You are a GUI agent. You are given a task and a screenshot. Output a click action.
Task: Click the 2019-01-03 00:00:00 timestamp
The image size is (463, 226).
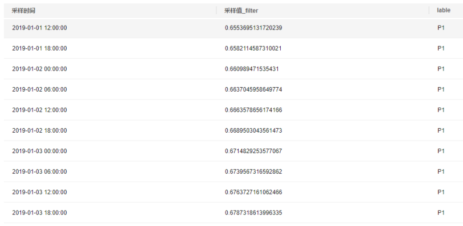click(x=39, y=151)
